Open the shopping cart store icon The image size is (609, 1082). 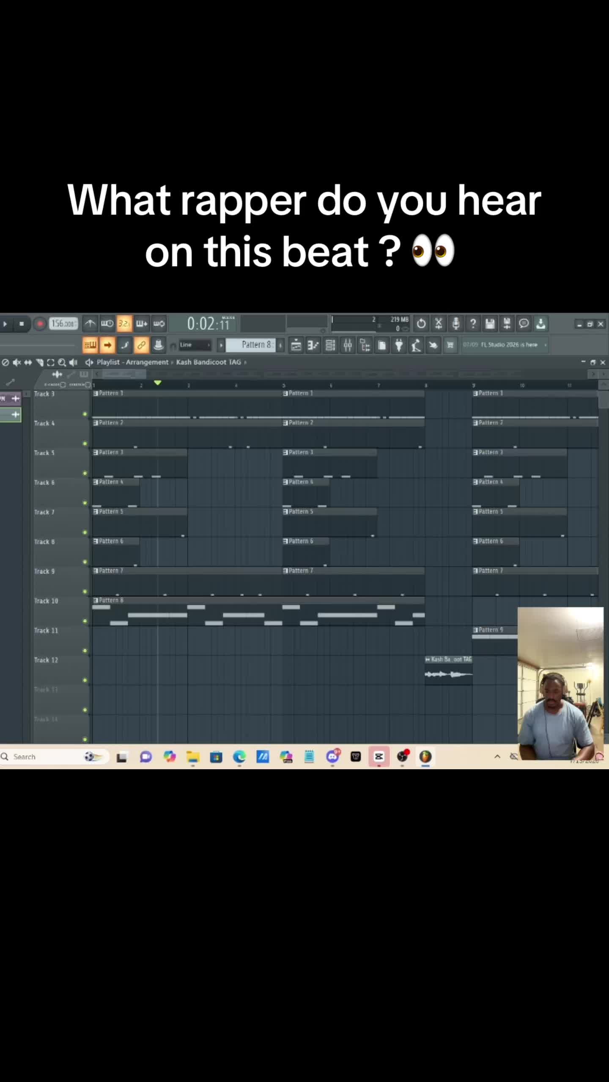click(x=450, y=345)
